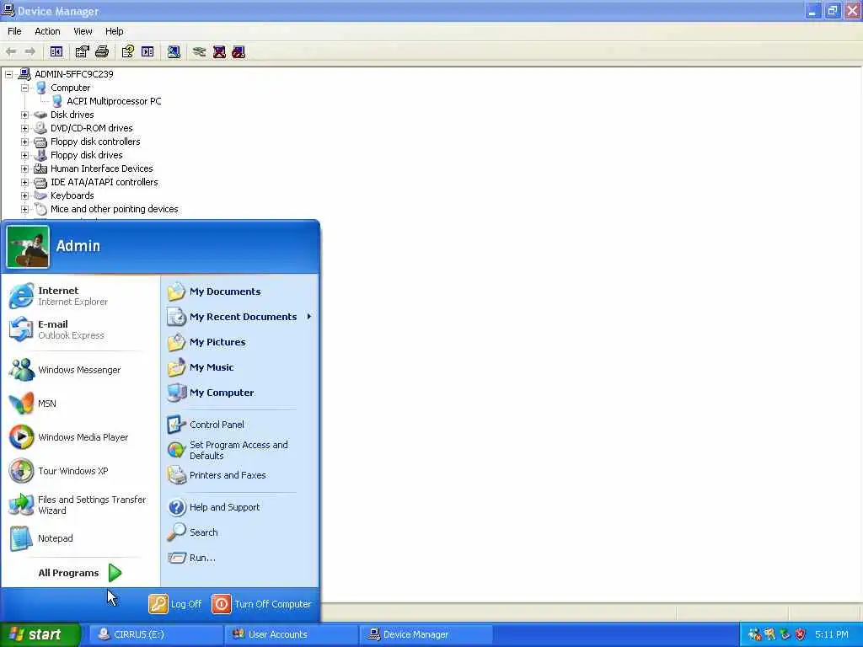Click the red Security shield tray icon

(x=801, y=634)
